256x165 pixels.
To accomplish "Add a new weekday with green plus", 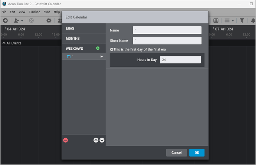I will click(x=98, y=49).
